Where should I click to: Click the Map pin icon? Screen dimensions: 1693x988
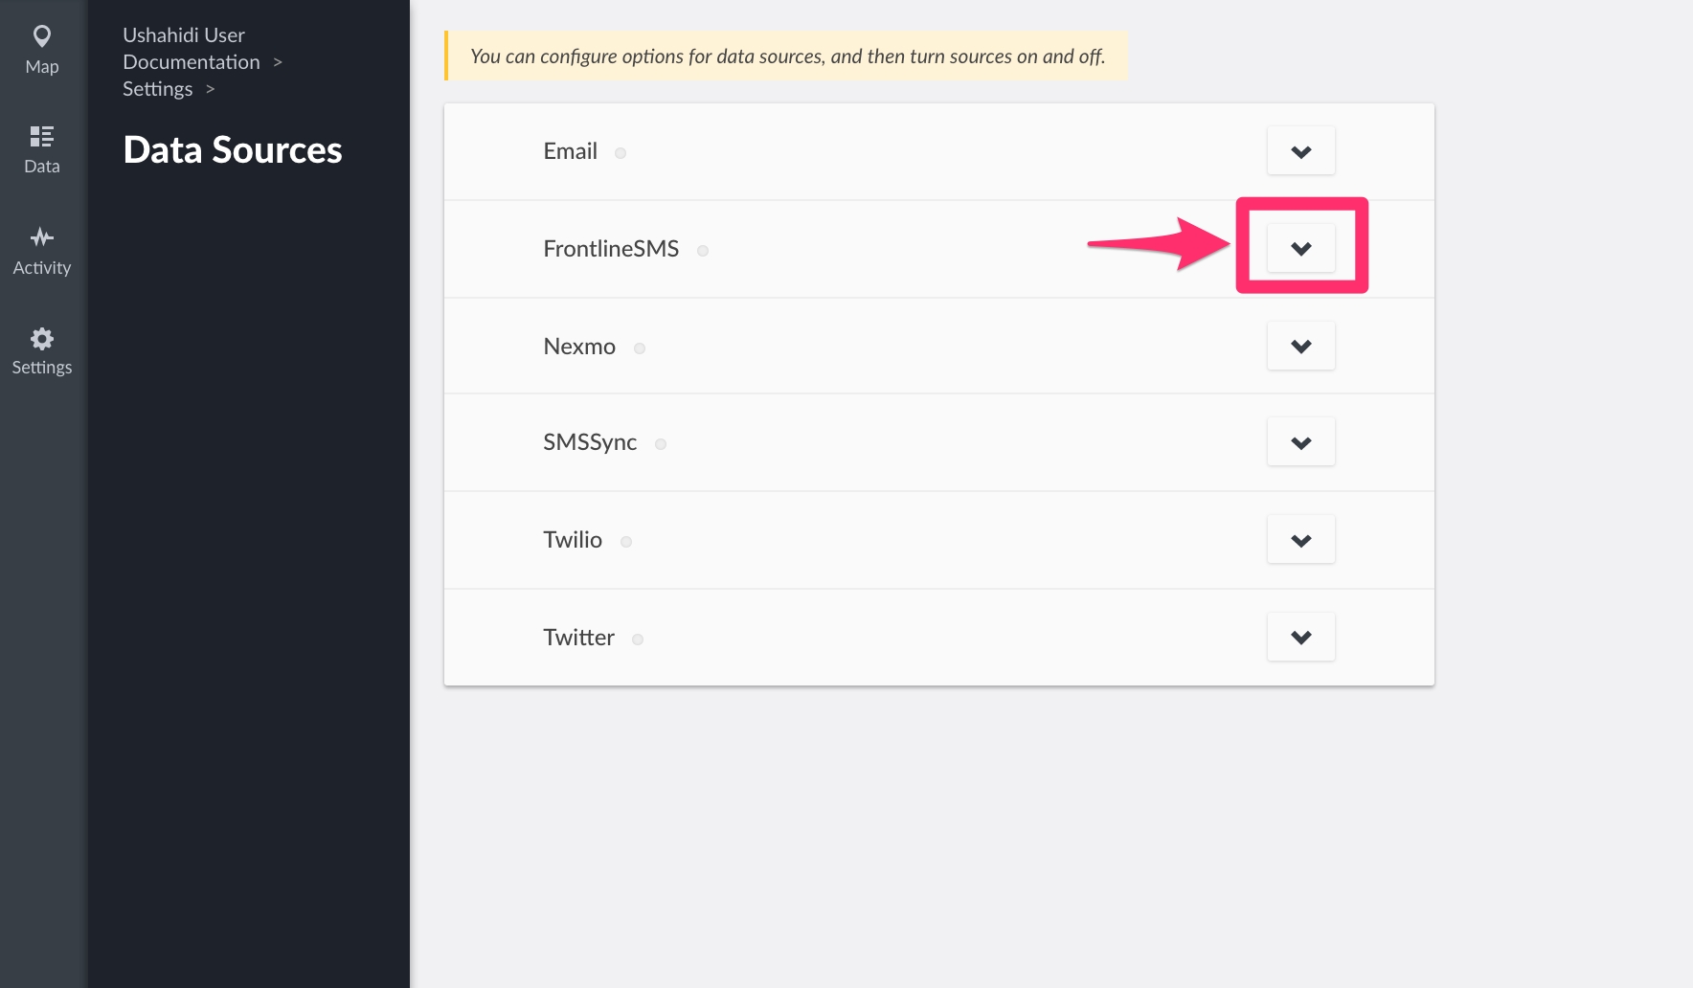click(42, 37)
